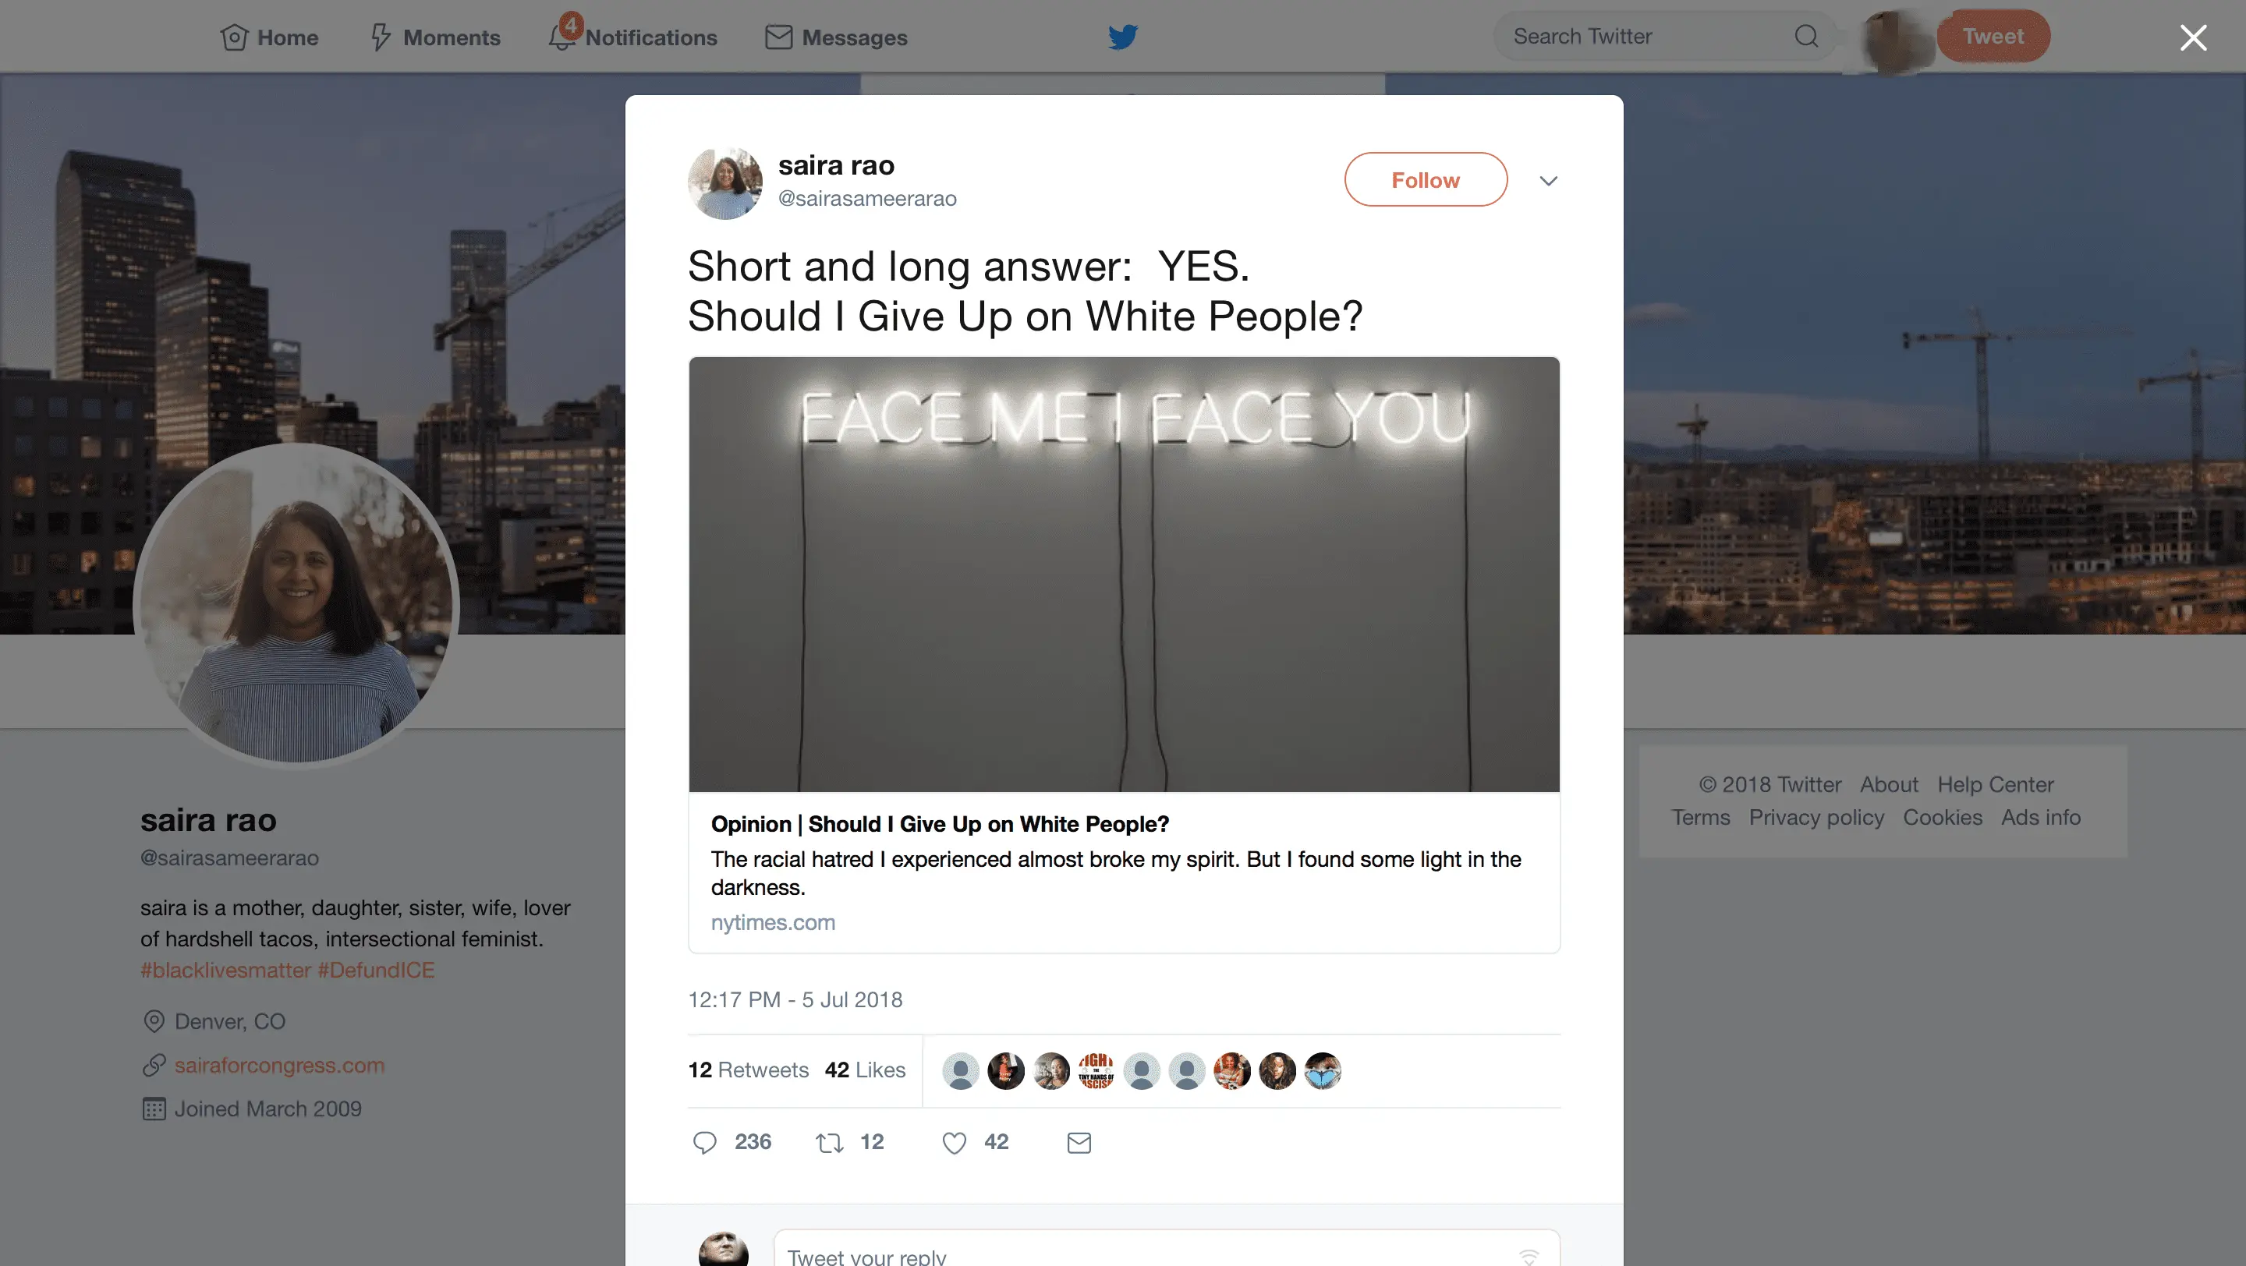Go to the Home tab

pos(269,37)
